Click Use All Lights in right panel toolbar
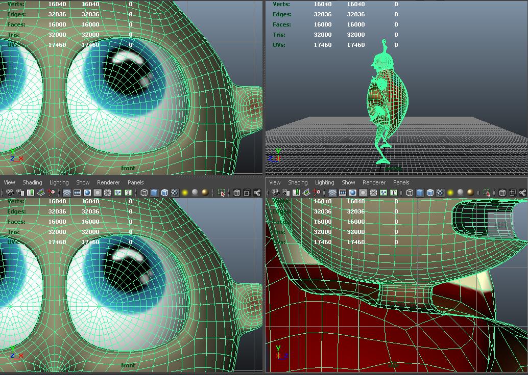 (450, 193)
